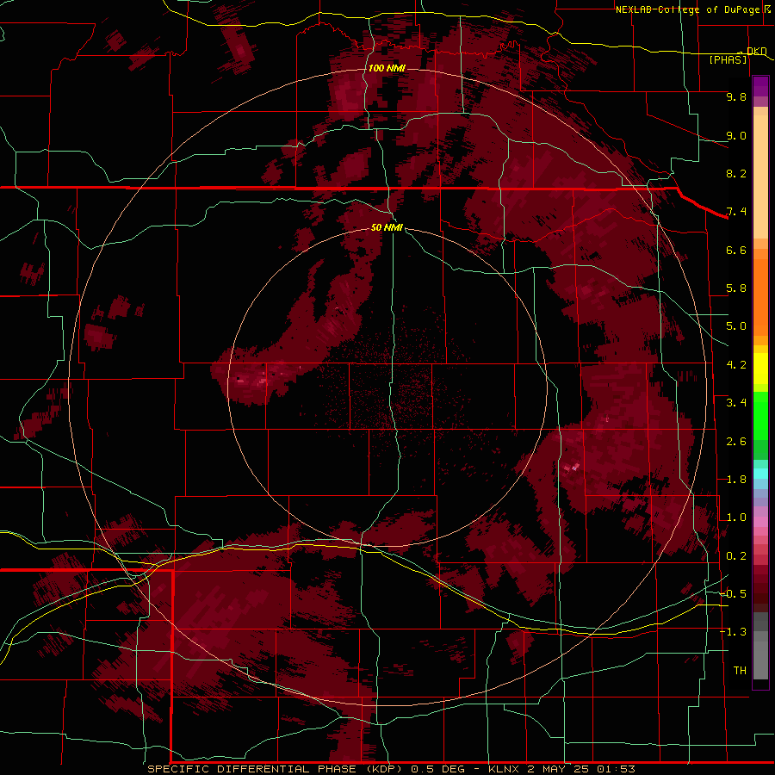Click the 4.2 value on the color scale
775x775 pixels.
(736, 365)
